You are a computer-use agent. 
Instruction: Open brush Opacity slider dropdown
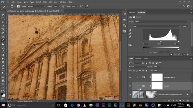pyautogui.click(x=59, y=6)
